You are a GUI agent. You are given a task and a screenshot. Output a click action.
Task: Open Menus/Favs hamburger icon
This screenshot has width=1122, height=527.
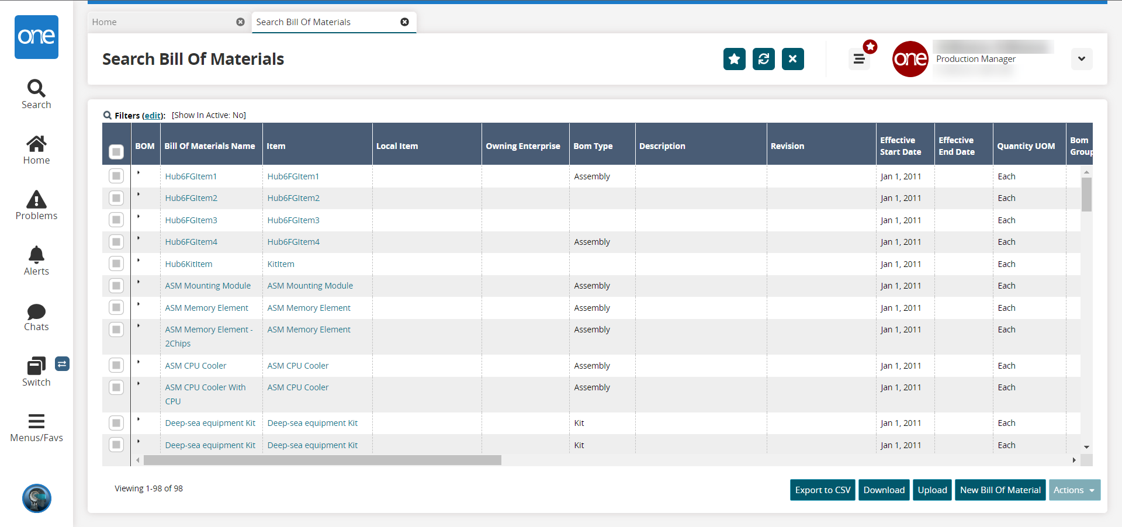click(36, 422)
